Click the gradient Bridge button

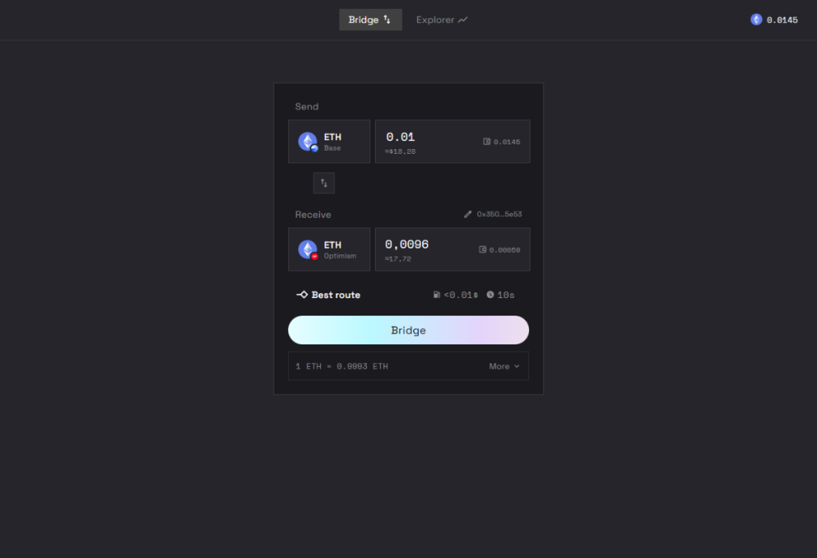[x=408, y=330]
